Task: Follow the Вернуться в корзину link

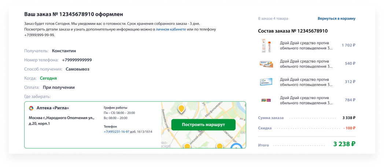Action: [336, 19]
